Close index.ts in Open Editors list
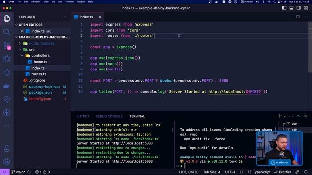The height and width of the screenshot is (175, 312). point(22,31)
